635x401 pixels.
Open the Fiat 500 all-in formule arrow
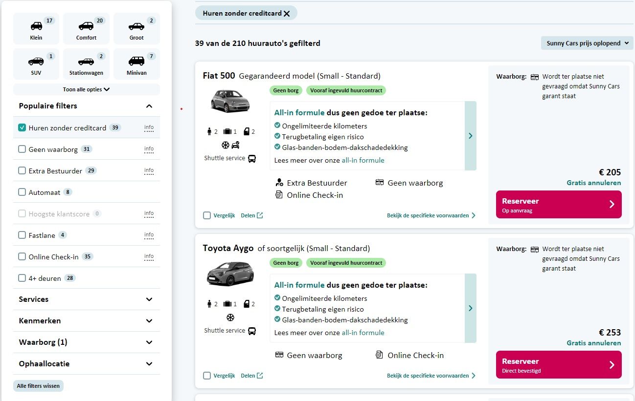pos(471,136)
